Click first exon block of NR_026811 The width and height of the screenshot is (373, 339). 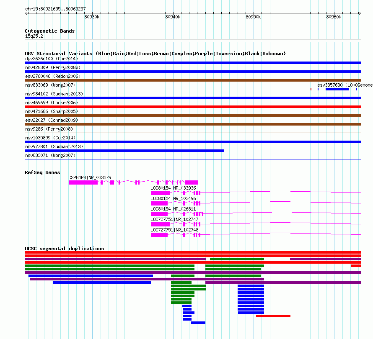click(x=159, y=214)
